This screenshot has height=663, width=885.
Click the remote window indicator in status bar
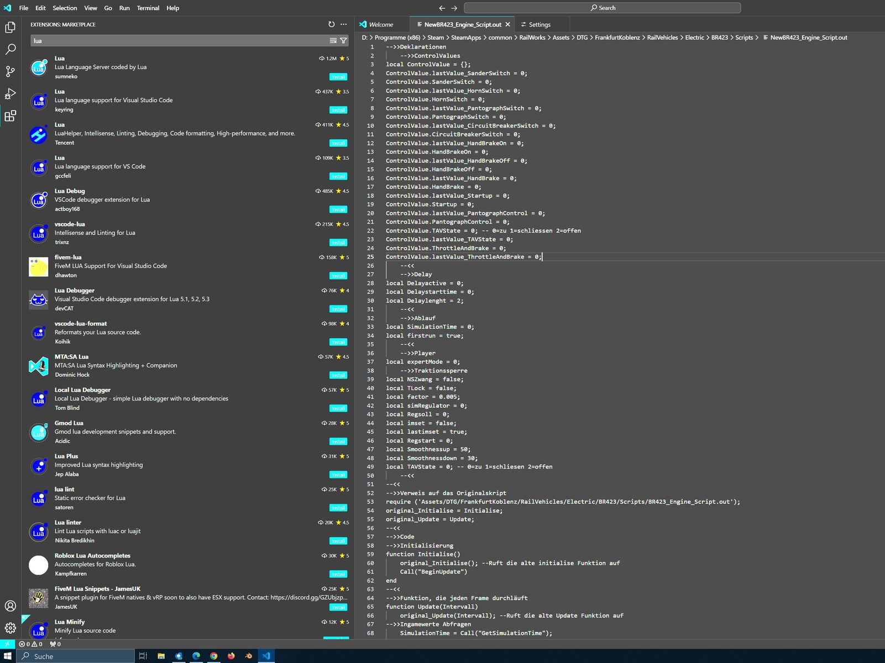pos(7,644)
